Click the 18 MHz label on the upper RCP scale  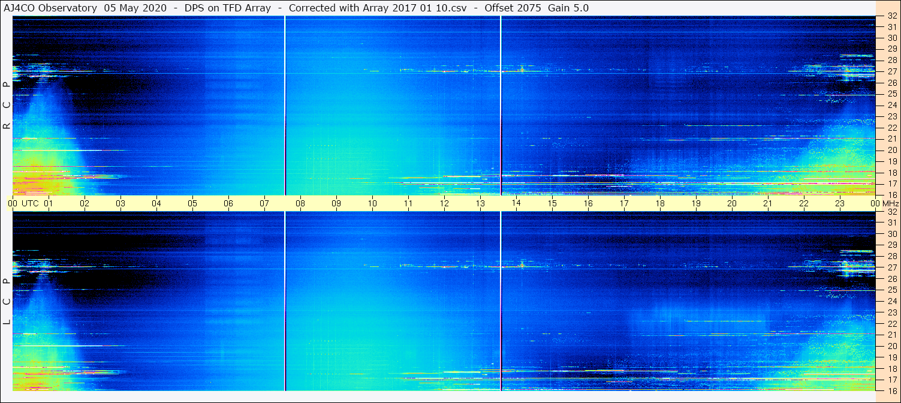[x=891, y=172]
